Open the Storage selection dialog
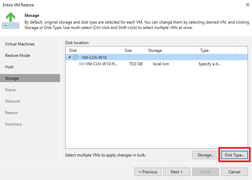 pos(205,155)
